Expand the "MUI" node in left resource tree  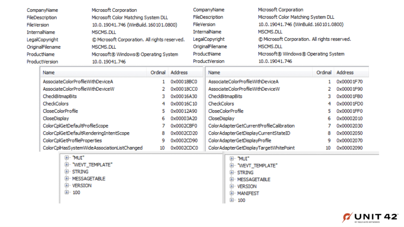click(x=67, y=157)
